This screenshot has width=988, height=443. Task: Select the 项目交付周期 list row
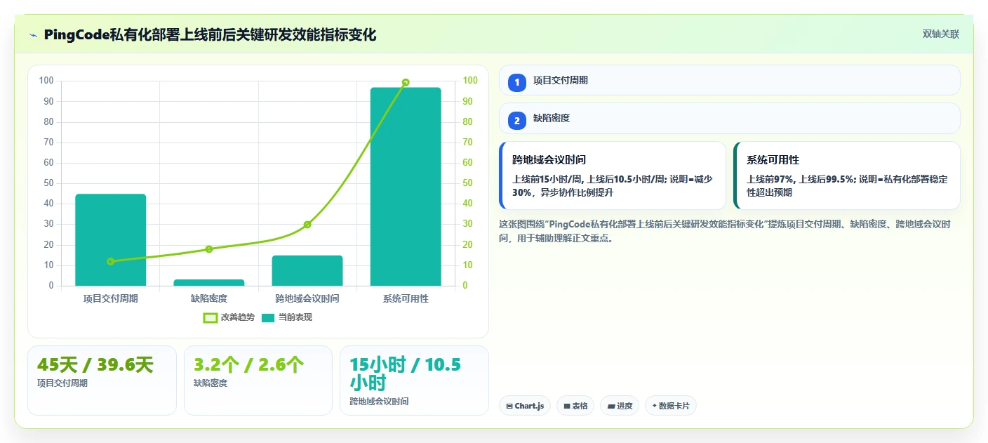tap(729, 80)
